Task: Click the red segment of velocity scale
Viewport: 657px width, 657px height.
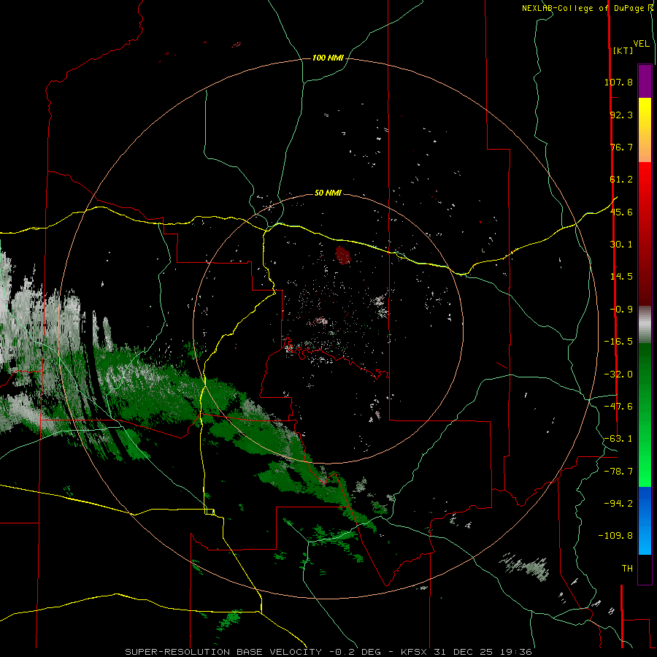Action: (x=645, y=234)
